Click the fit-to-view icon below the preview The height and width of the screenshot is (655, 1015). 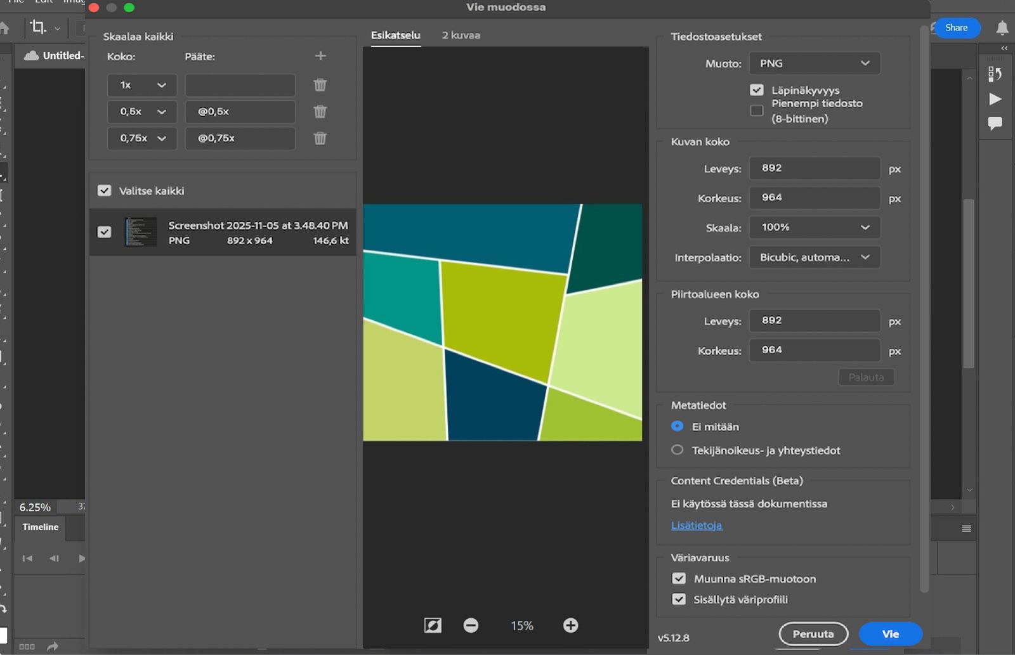[x=433, y=626]
